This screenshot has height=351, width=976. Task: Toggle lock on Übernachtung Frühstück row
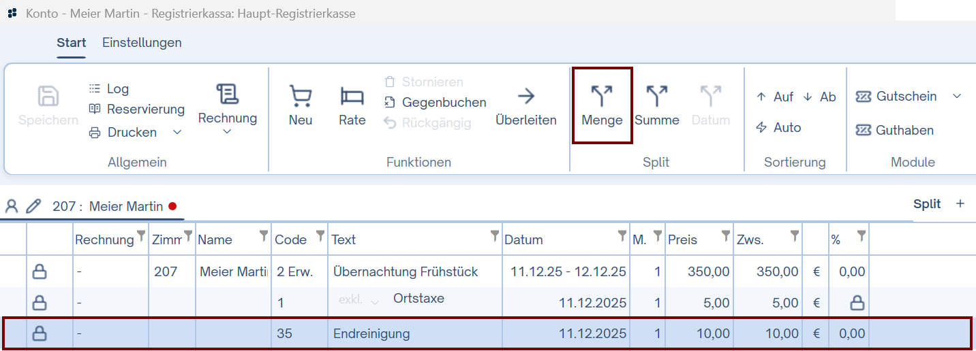[40, 272]
